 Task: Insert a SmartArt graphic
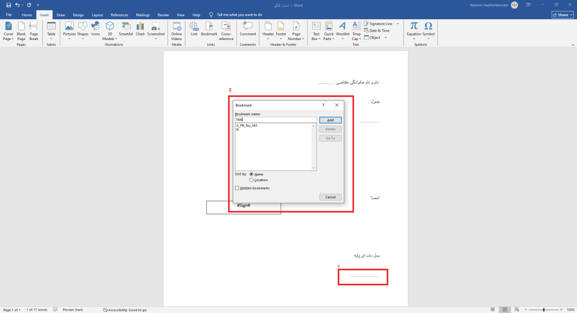coord(125,28)
